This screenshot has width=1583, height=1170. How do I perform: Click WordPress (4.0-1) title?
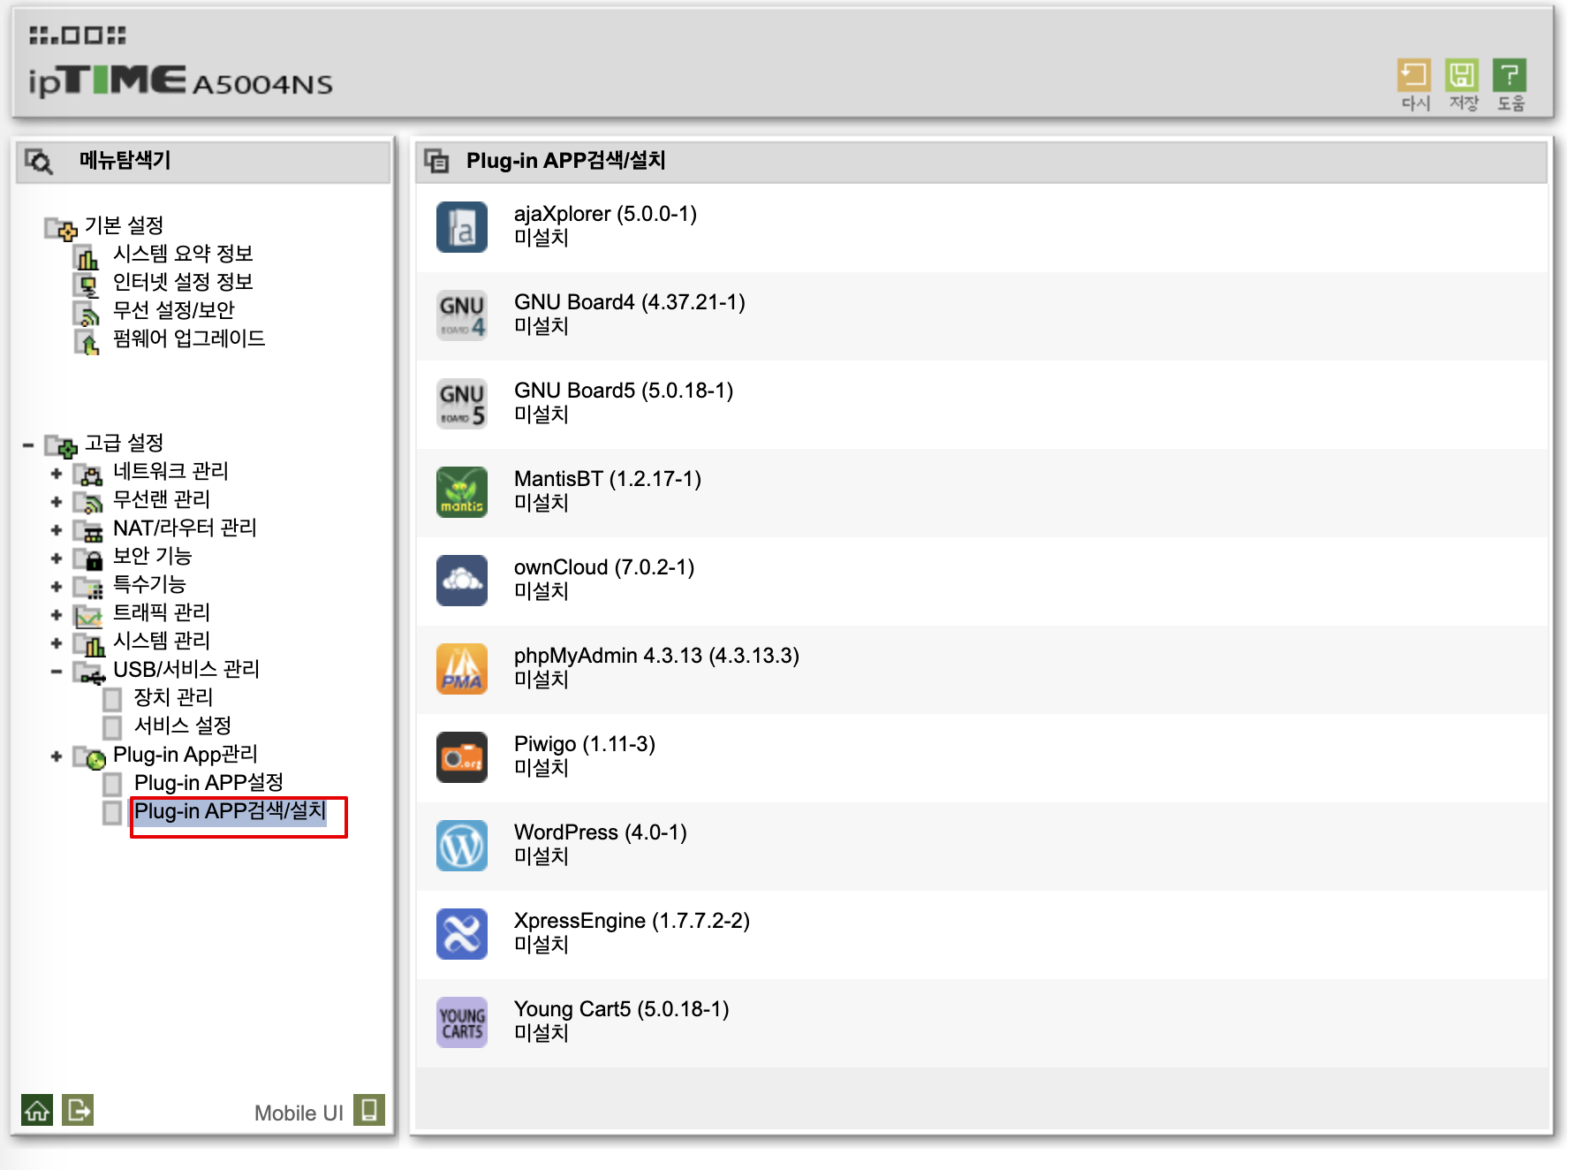601,832
